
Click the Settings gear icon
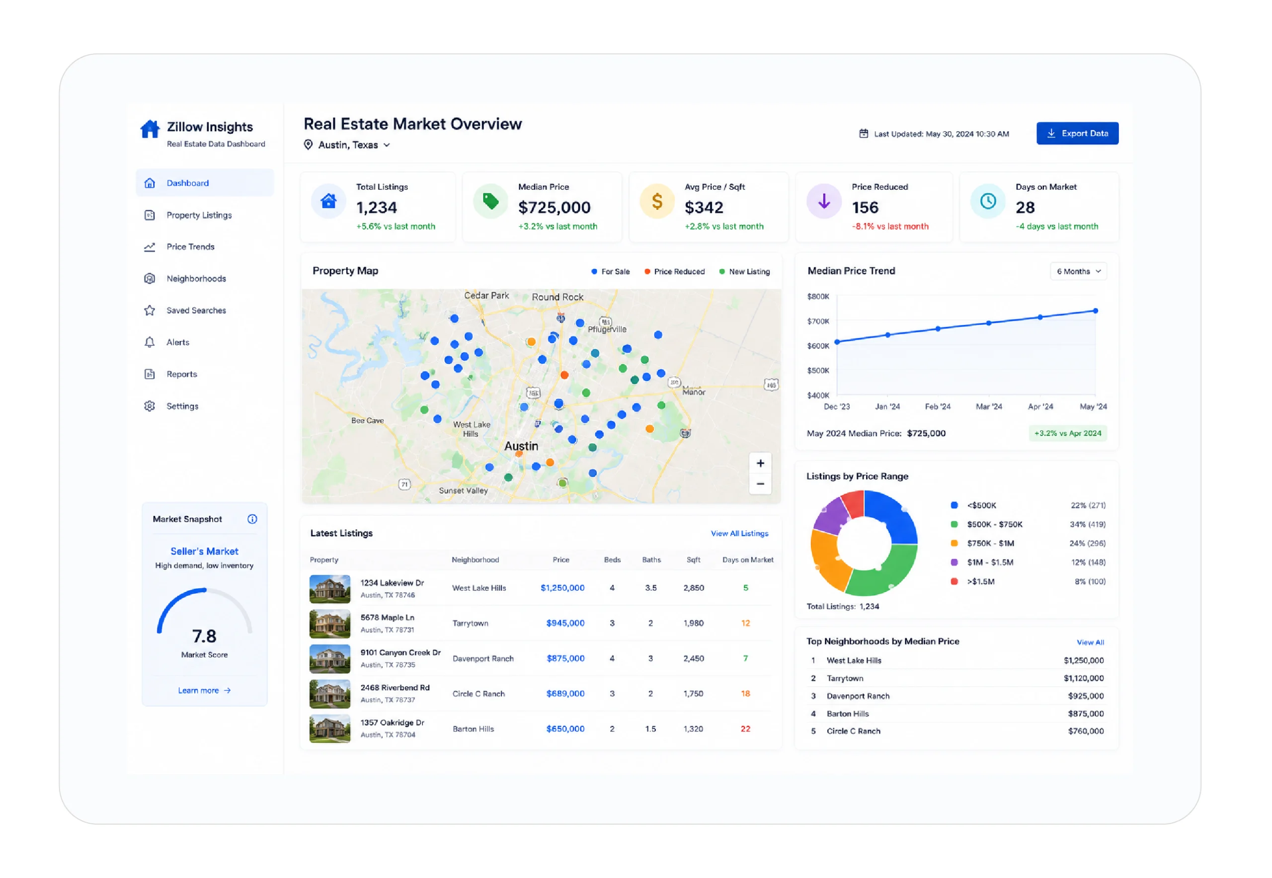point(150,406)
